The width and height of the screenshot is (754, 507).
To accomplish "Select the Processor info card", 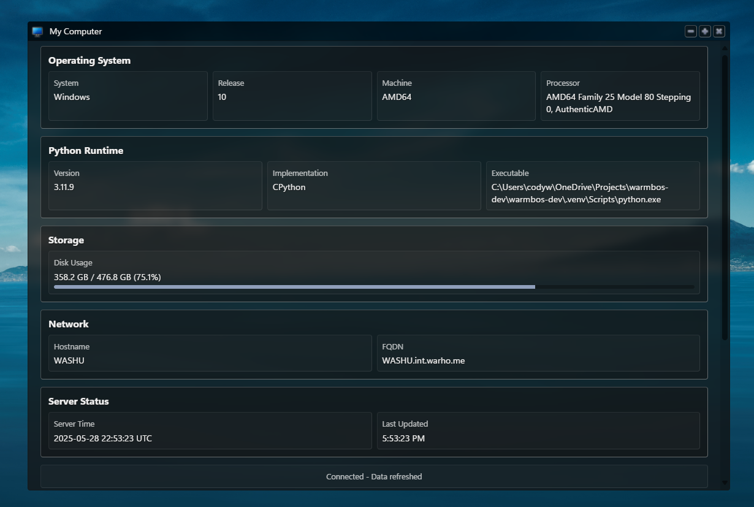I will click(x=620, y=96).
